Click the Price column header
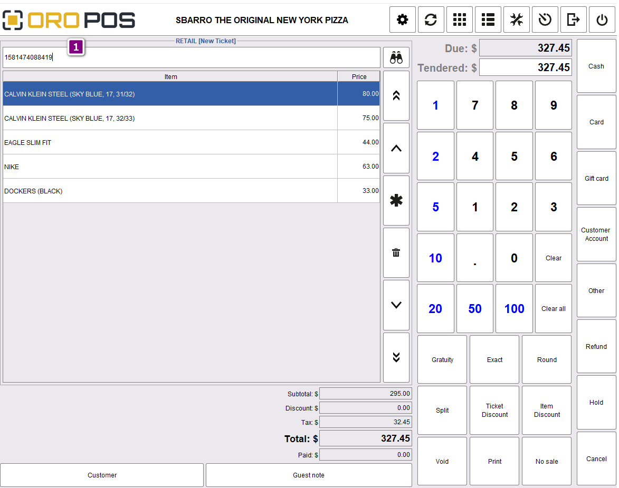 pyautogui.click(x=359, y=76)
